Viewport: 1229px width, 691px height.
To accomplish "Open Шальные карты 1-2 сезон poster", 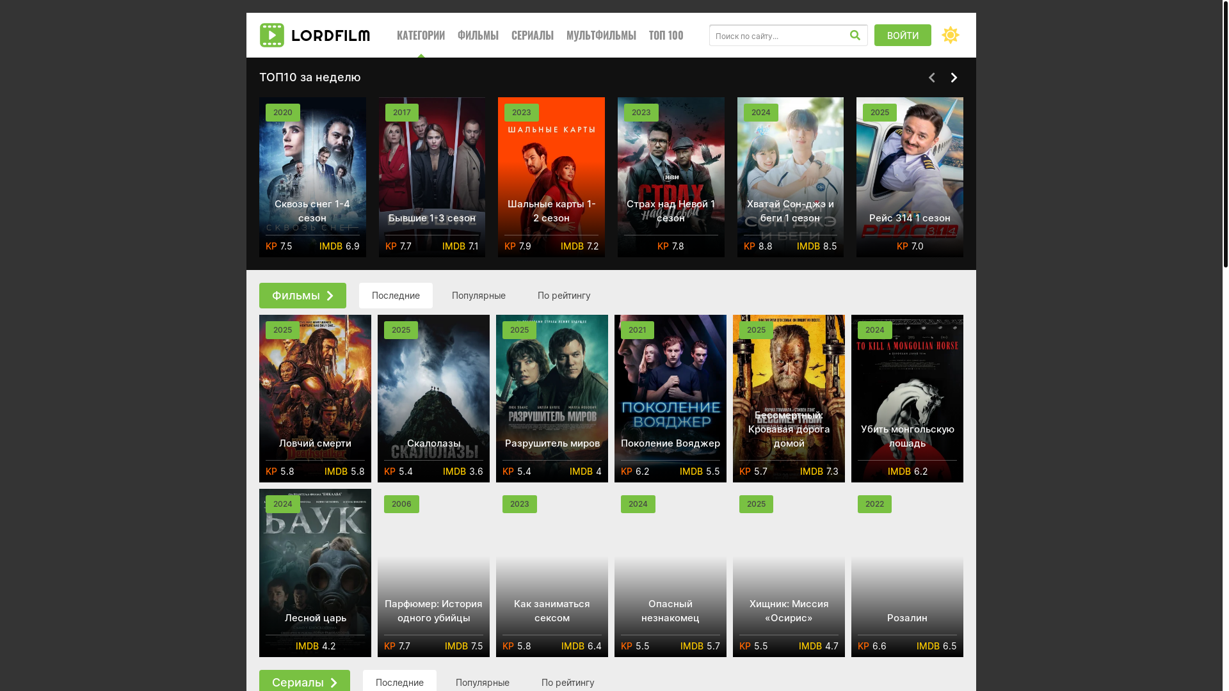I will (x=551, y=177).
